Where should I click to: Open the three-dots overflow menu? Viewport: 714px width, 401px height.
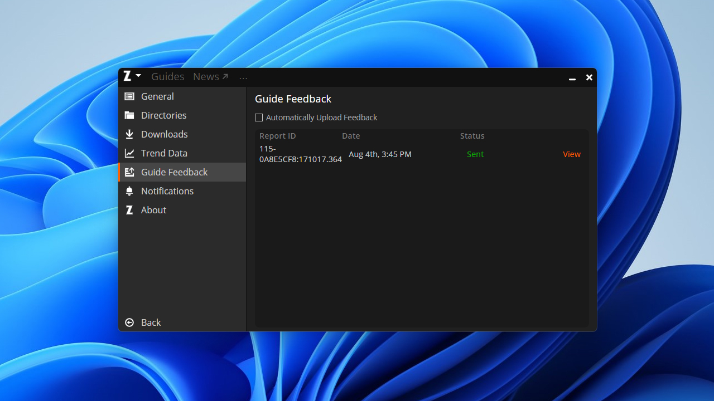tap(243, 77)
